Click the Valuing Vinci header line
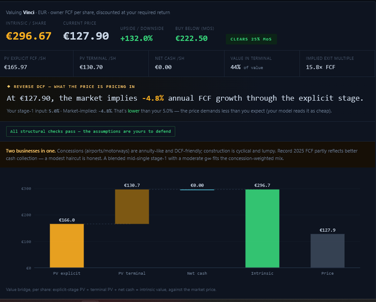Viewport: 376px width, 302px height. tap(88, 12)
